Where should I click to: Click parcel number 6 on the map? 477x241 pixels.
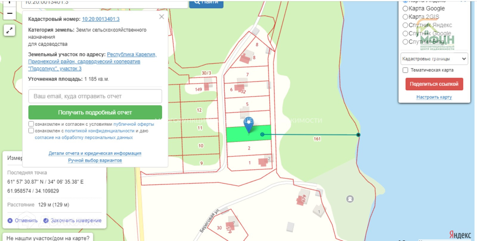(231, 90)
